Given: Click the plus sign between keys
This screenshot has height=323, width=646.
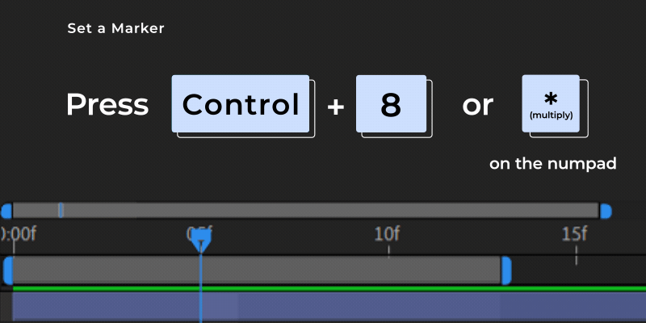Looking at the screenshot, I should click(x=336, y=107).
